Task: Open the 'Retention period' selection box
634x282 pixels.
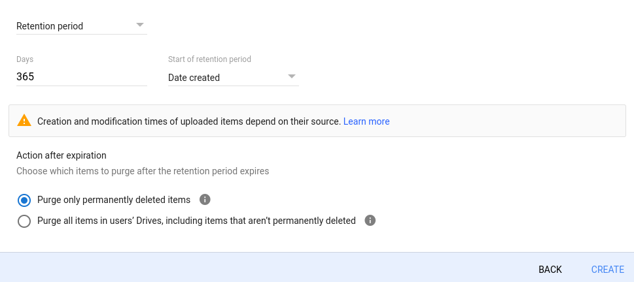Action: (x=82, y=26)
